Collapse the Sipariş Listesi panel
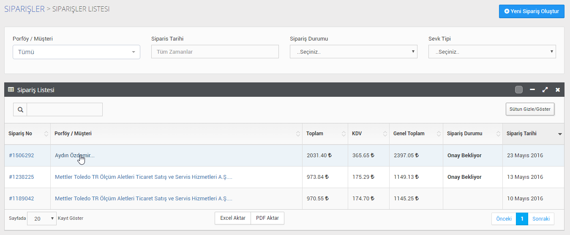 point(532,90)
